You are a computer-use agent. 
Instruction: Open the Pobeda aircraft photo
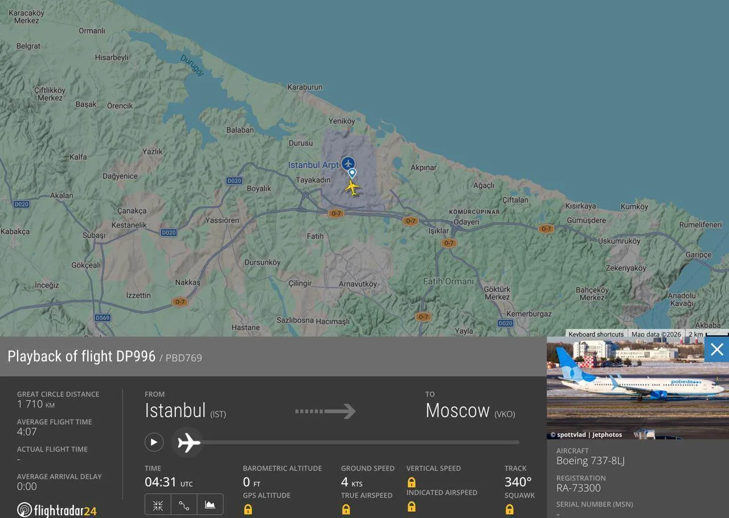(x=637, y=387)
